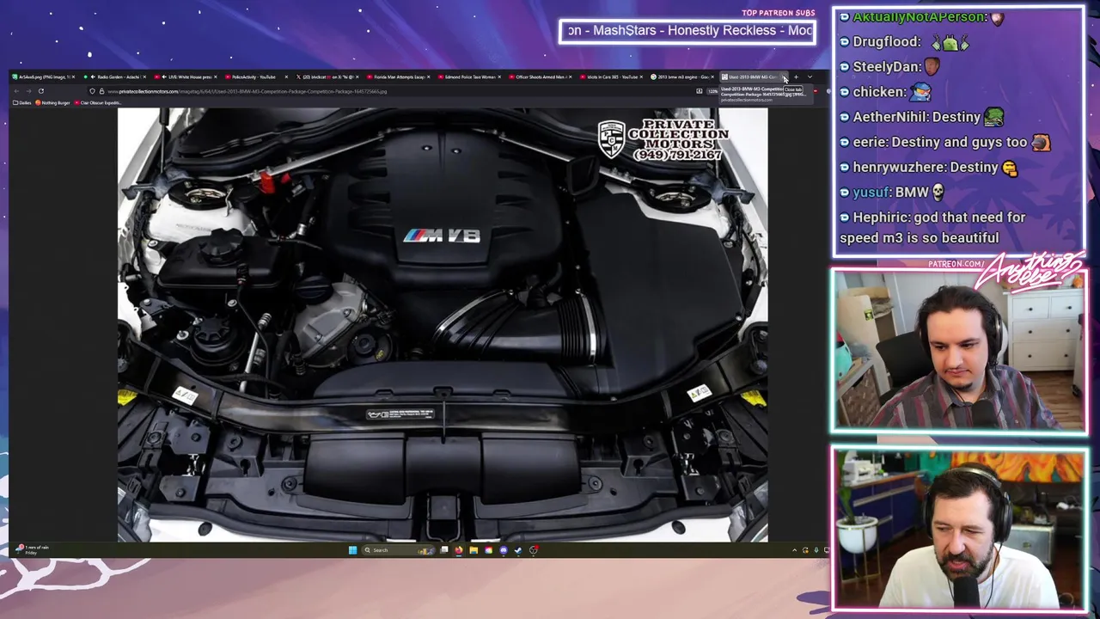Switch to the Radio Garden tab
The width and height of the screenshot is (1100, 619).
(x=114, y=77)
